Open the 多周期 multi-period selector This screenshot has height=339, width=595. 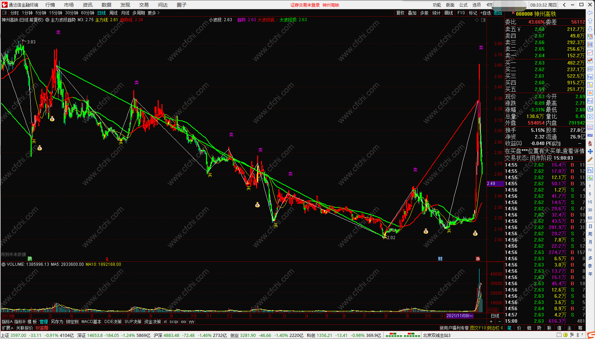pyautogui.click(x=138, y=13)
